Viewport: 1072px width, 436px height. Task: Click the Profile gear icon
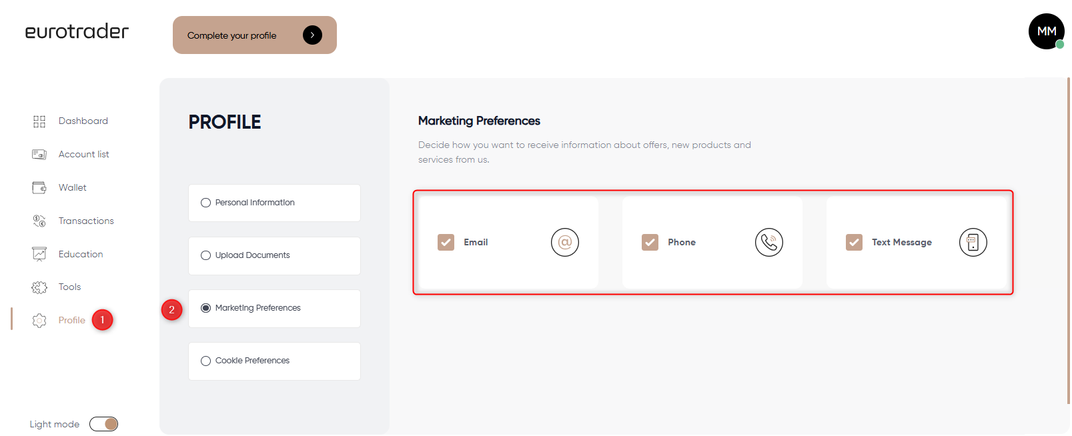click(39, 321)
